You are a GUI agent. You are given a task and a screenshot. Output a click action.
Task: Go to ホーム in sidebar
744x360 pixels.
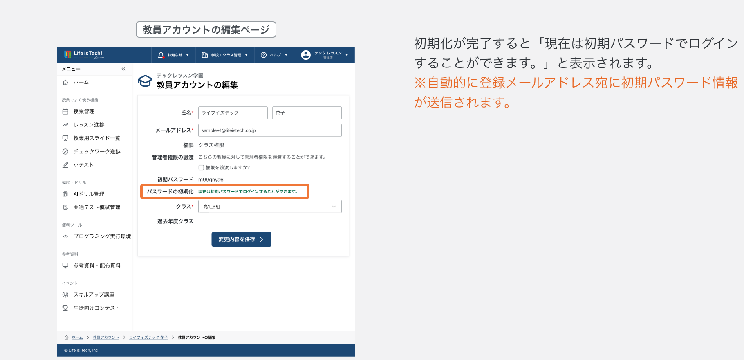pyautogui.click(x=81, y=82)
